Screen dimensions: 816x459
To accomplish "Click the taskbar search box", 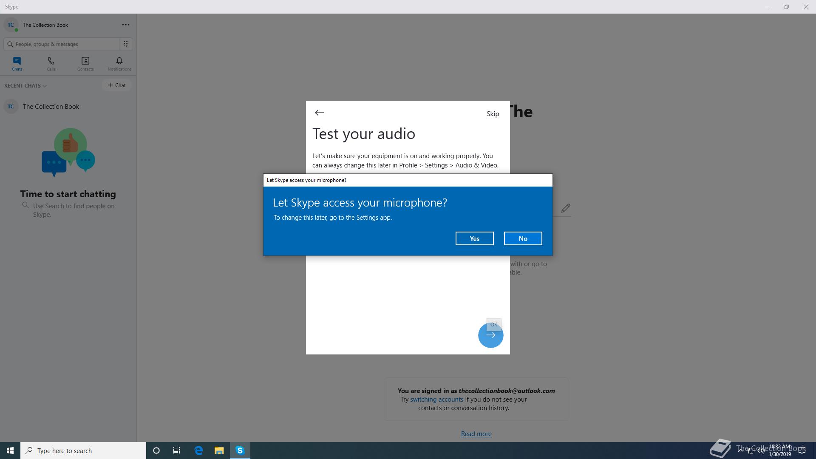I will 83,450.
